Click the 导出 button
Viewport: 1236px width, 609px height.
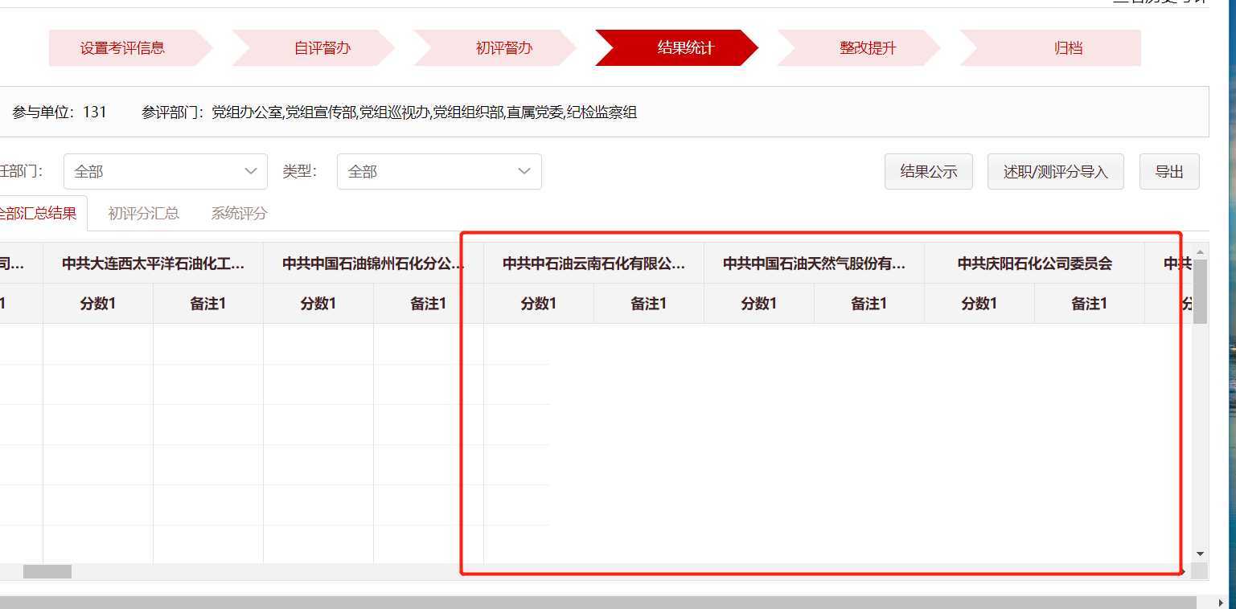(x=1169, y=171)
